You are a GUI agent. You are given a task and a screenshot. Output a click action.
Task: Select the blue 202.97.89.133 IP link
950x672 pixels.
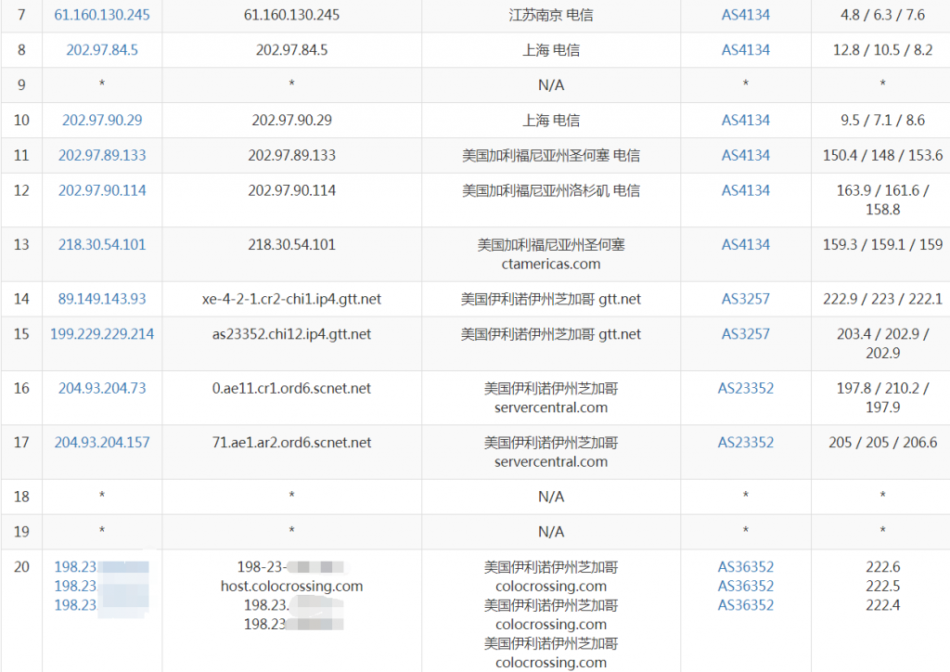(102, 155)
